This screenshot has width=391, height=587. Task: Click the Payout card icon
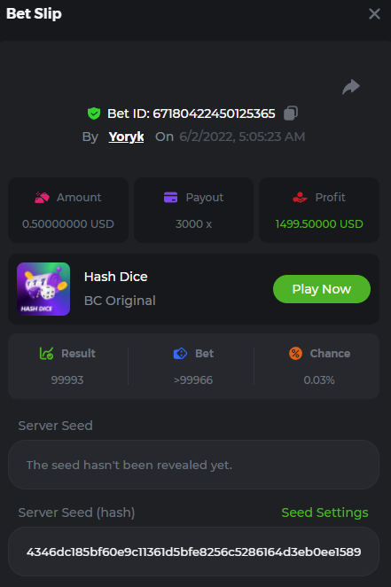170,197
